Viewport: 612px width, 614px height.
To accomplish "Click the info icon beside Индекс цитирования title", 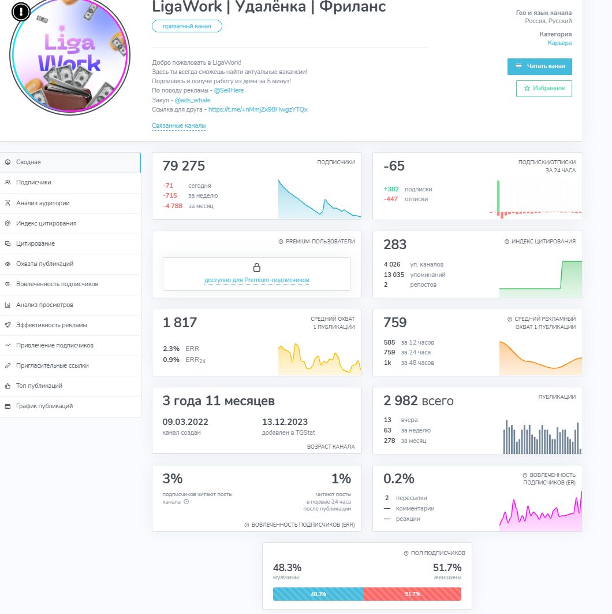I will [507, 242].
